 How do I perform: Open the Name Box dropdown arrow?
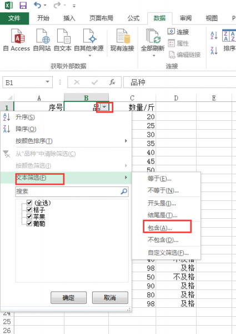(48, 82)
